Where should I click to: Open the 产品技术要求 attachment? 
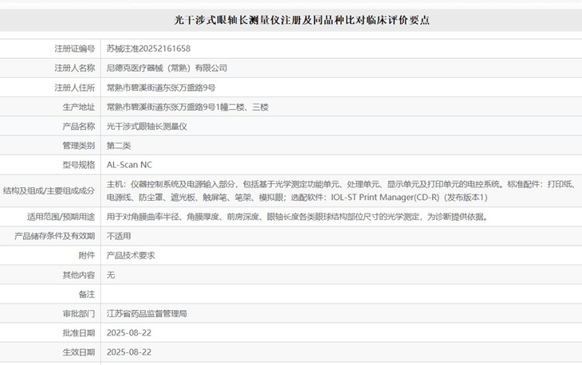pyautogui.click(x=130, y=255)
